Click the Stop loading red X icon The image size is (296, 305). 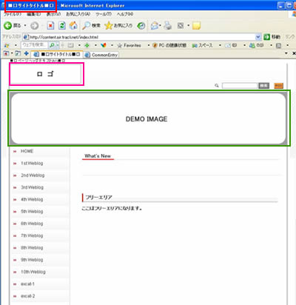click(x=50, y=25)
